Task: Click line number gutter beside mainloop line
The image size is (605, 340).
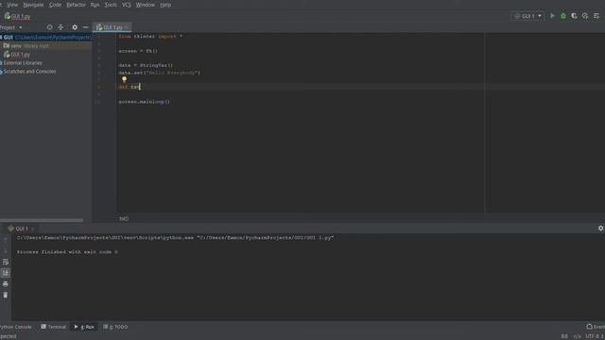Action: [98, 102]
